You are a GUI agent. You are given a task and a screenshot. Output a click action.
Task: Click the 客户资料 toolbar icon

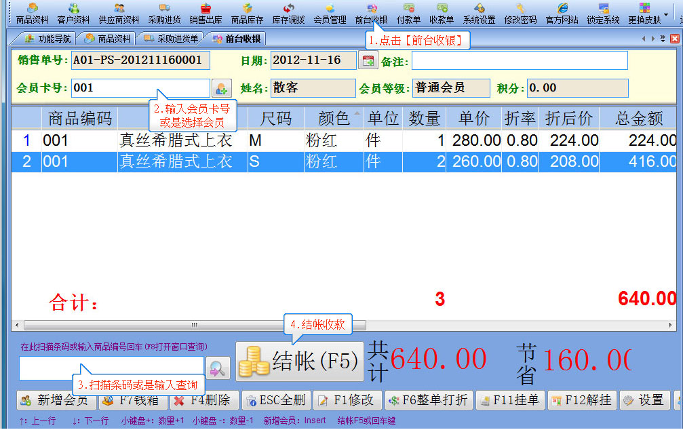[x=73, y=13]
